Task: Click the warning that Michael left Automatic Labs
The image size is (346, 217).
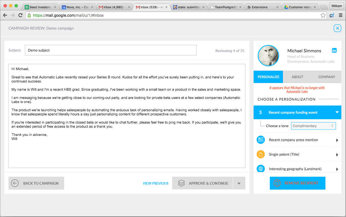Action: (x=297, y=90)
